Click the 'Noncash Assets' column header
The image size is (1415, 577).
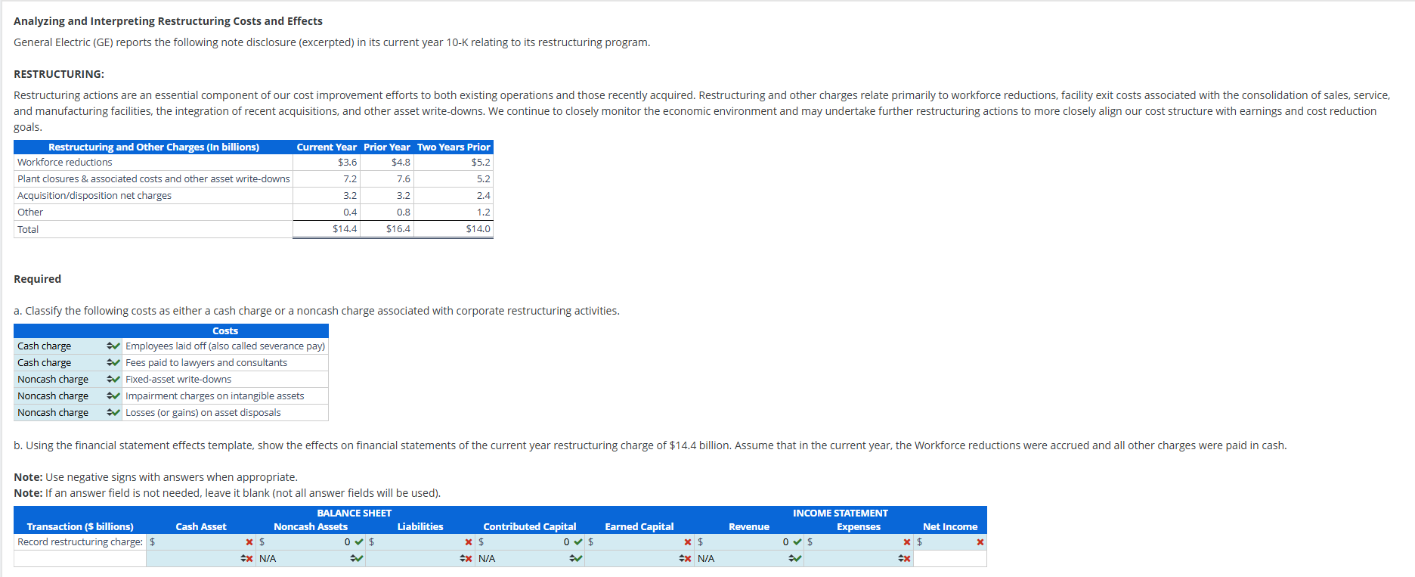click(x=311, y=526)
